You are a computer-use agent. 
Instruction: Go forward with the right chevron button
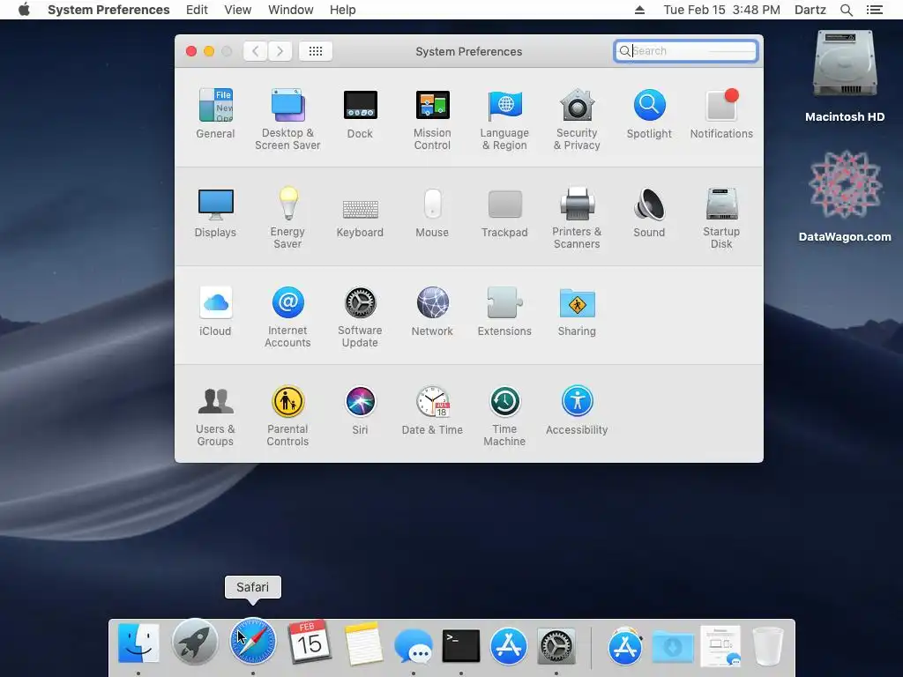(280, 51)
